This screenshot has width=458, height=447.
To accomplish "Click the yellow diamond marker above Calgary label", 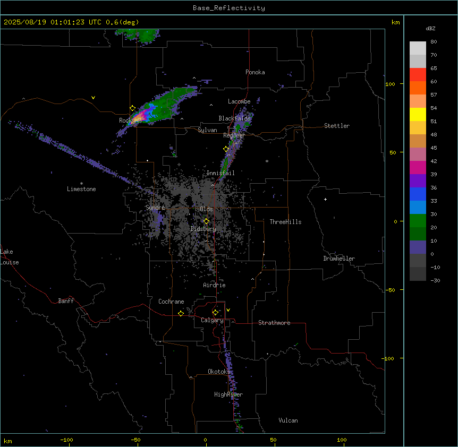I will (x=215, y=313).
